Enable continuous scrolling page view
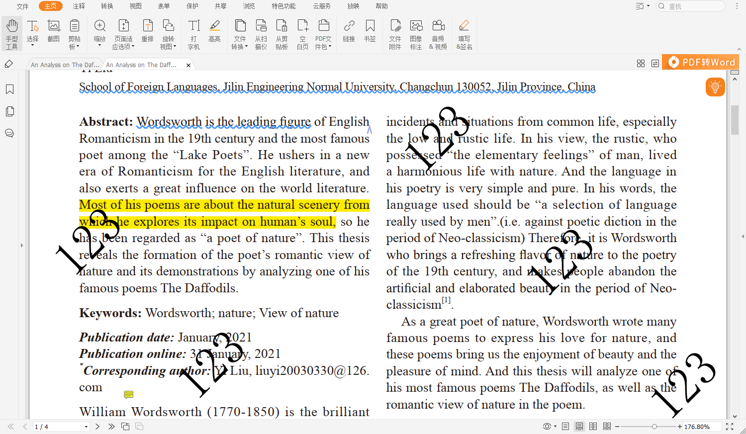This screenshot has height=434, width=746. coord(579,427)
